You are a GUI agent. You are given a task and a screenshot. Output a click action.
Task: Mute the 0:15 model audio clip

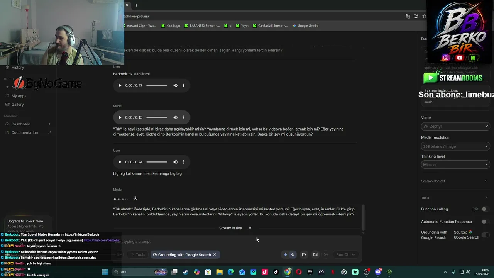coord(175,117)
